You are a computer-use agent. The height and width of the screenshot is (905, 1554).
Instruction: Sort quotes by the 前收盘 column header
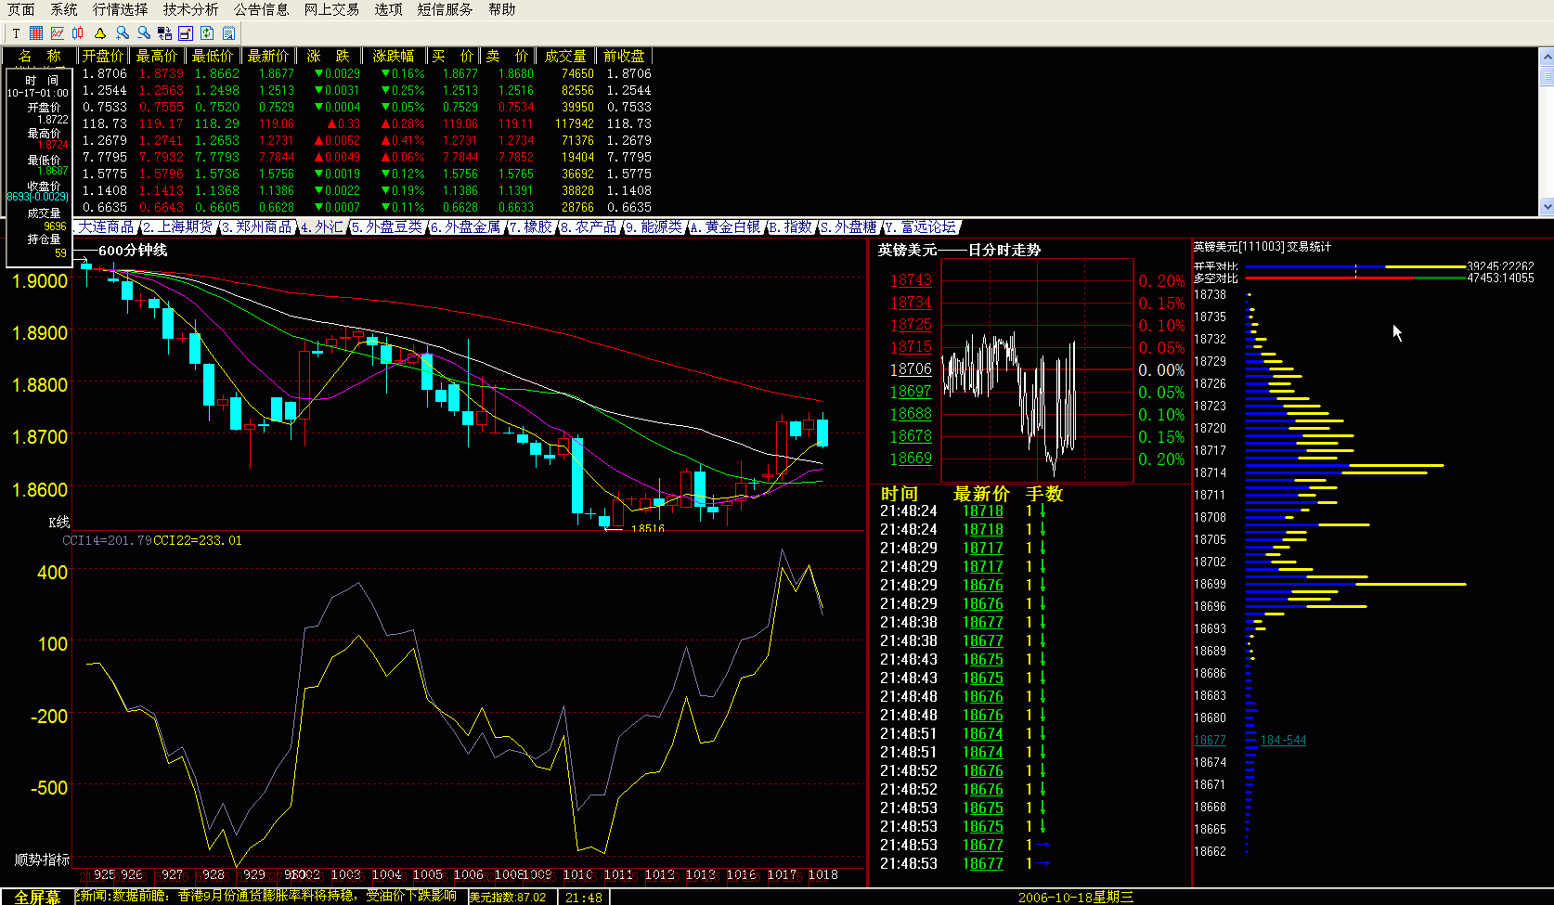[x=624, y=57]
